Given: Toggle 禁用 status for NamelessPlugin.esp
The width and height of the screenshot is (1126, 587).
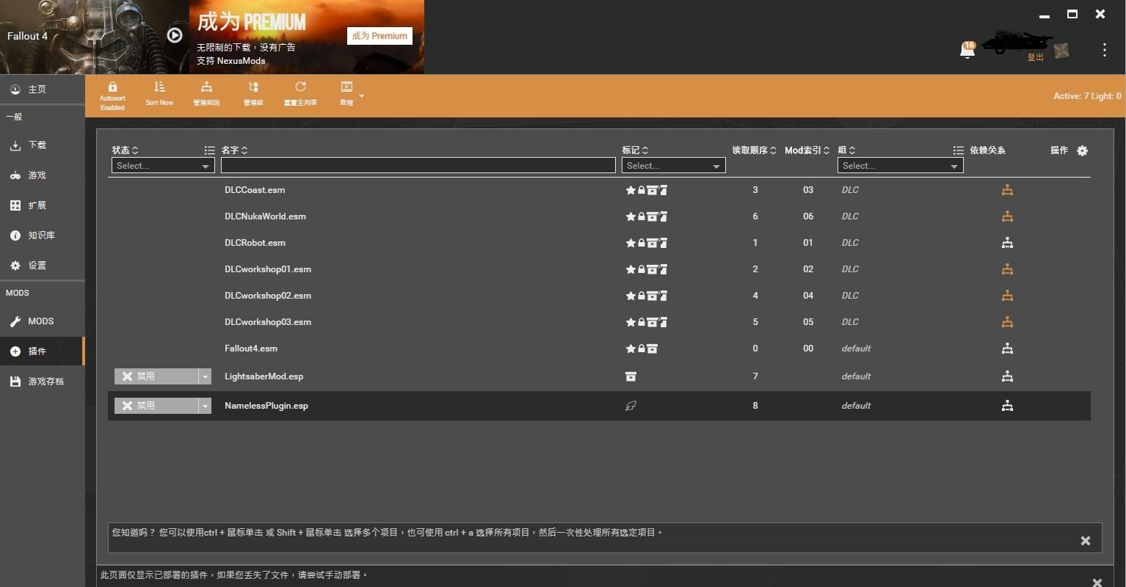Looking at the screenshot, I should click(156, 406).
